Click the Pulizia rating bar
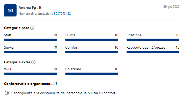Image resolution: width=184 pixels, height=96 pixels. click(92, 40)
